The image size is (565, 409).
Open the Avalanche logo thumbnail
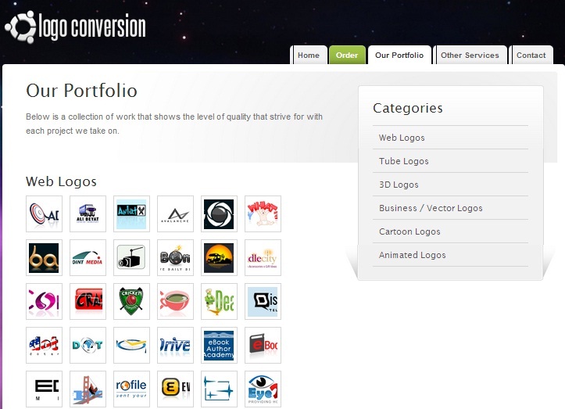(x=175, y=213)
